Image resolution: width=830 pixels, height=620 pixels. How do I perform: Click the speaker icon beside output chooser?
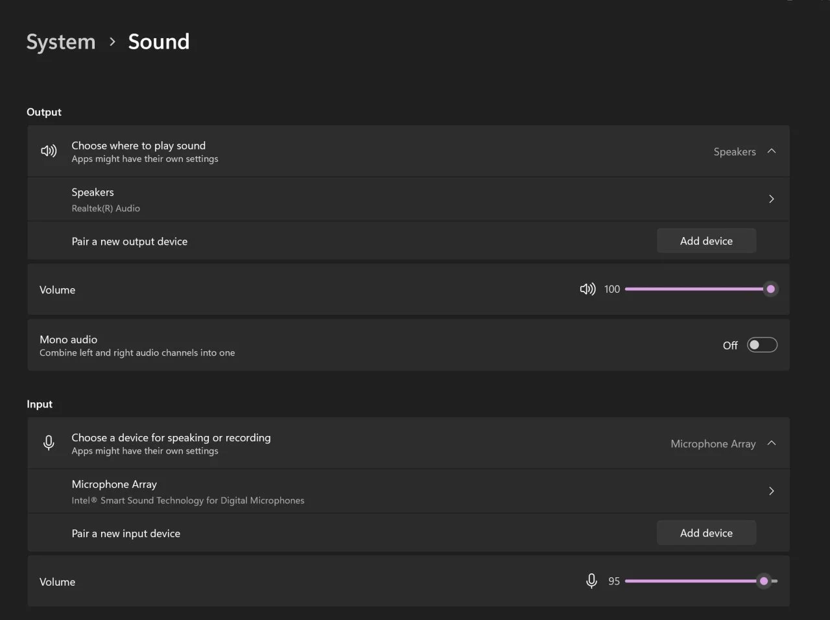49,151
